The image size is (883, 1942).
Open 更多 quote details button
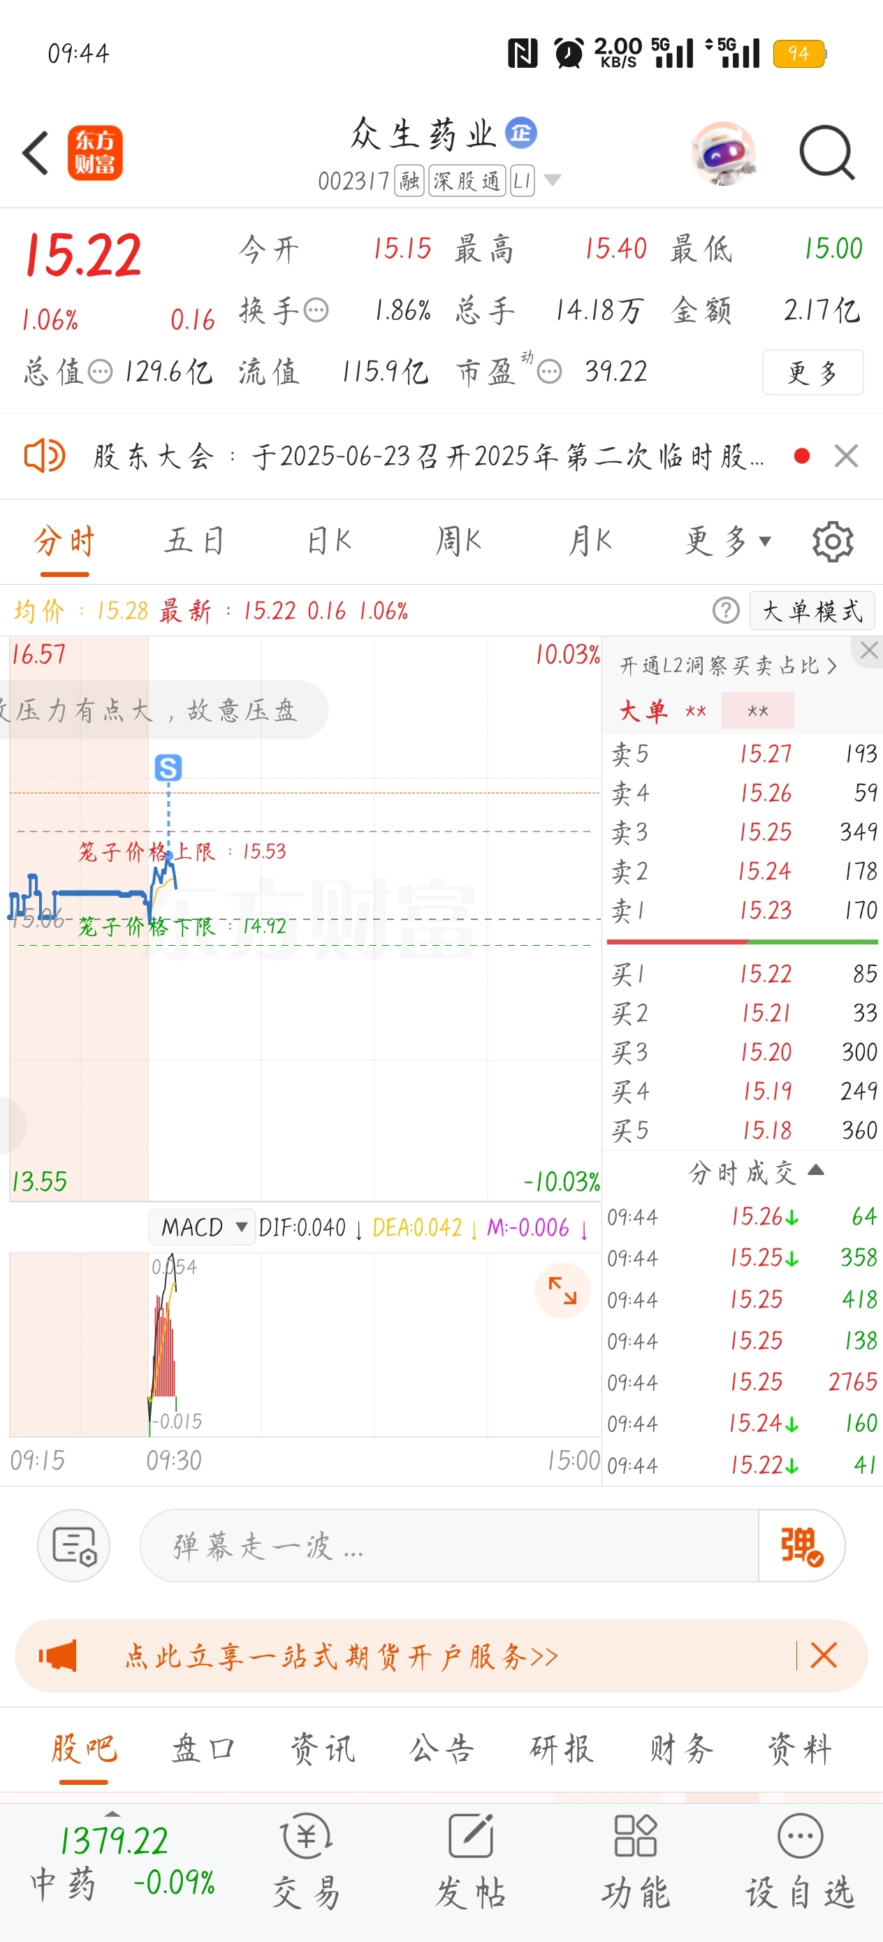(x=812, y=372)
